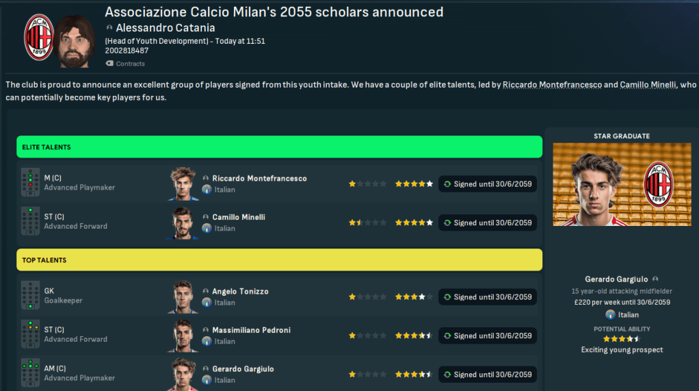Click Riccardo Montefrancesco's contract signed until button
Viewport: 699px width, 391px height.
point(487,184)
